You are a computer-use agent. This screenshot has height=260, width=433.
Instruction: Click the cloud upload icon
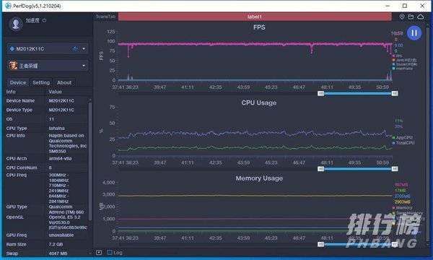coord(421,17)
